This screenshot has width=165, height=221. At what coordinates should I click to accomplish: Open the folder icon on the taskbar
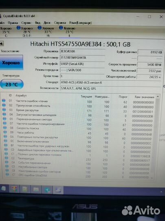click(x=36, y=190)
